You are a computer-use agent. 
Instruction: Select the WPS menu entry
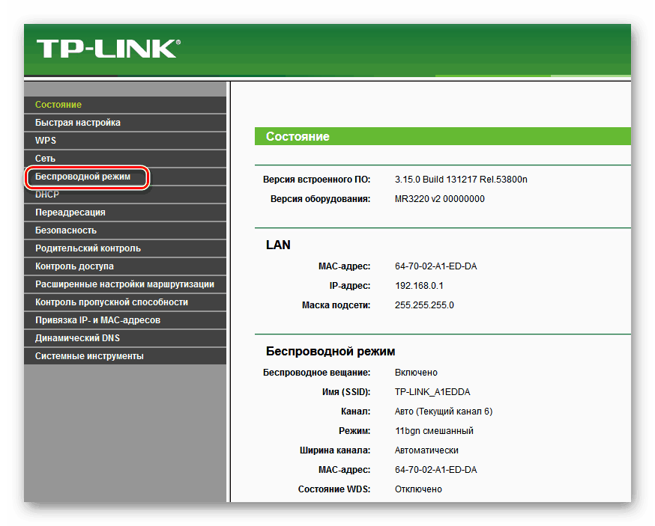(46, 141)
